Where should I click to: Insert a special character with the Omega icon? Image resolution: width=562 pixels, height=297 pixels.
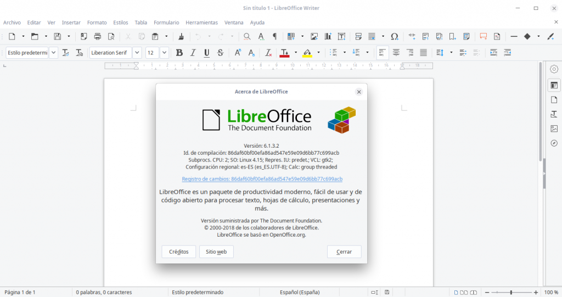pos(395,36)
